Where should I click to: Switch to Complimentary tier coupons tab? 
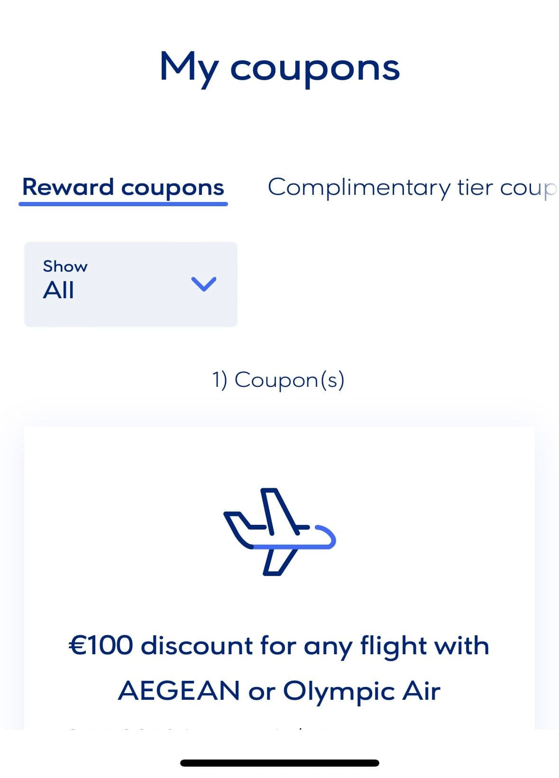click(x=412, y=187)
